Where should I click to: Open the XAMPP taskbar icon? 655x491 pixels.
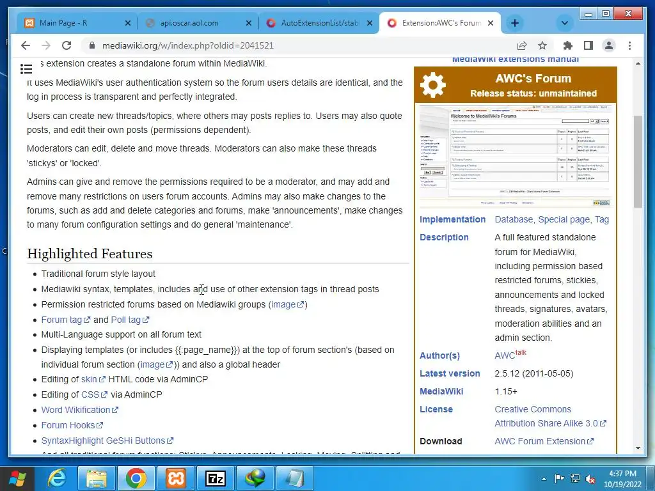click(x=175, y=478)
